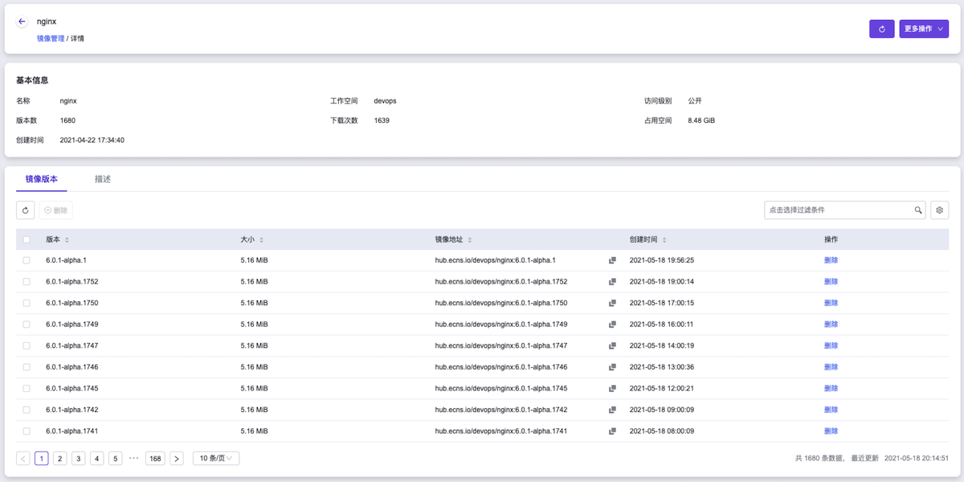Sort by 创建时间 column
The height and width of the screenshot is (482, 964).
664,240
